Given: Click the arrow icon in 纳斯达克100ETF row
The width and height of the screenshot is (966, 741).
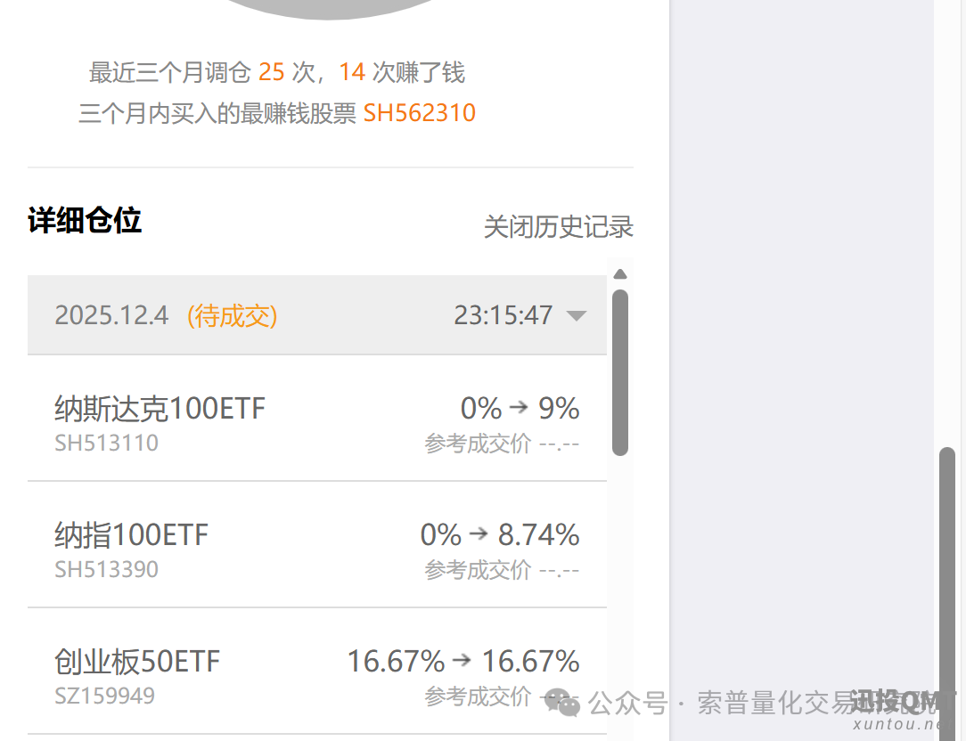Looking at the screenshot, I should coord(519,408).
